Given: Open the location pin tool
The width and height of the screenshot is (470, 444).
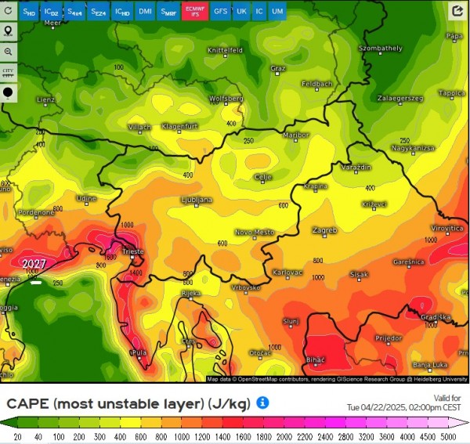Looking at the screenshot, I should (x=8, y=31).
